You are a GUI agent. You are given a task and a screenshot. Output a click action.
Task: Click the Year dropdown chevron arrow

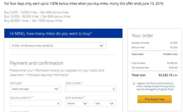point(112,103)
